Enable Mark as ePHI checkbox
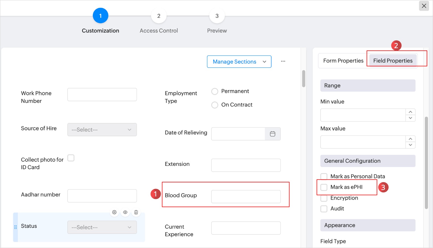433x248 pixels. click(324, 187)
